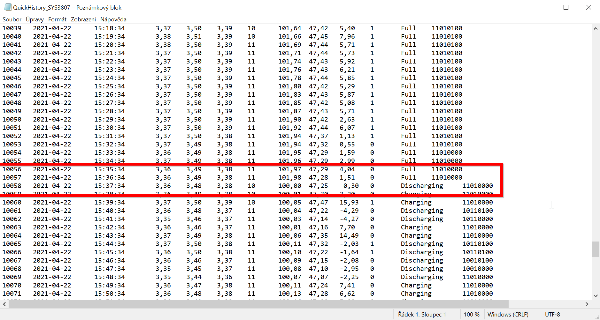Screen dimensions: 600x320
Task: Click status bar text 'Řádek 1, Sloupec 1'
Action: pyautogui.click(x=422, y=315)
